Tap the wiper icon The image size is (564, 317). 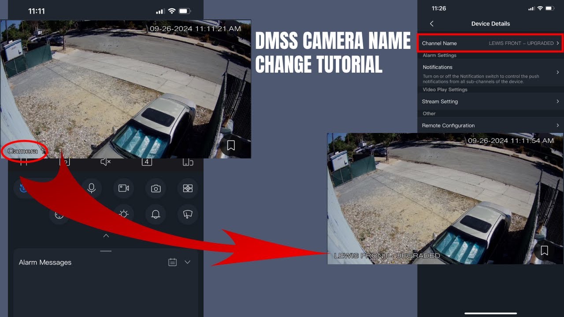(x=188, y=214)
